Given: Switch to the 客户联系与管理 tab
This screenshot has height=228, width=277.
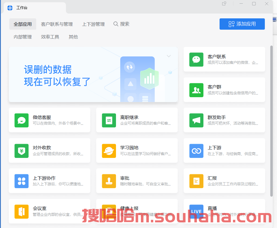Looking at the screenshot, I should [57, 24].
